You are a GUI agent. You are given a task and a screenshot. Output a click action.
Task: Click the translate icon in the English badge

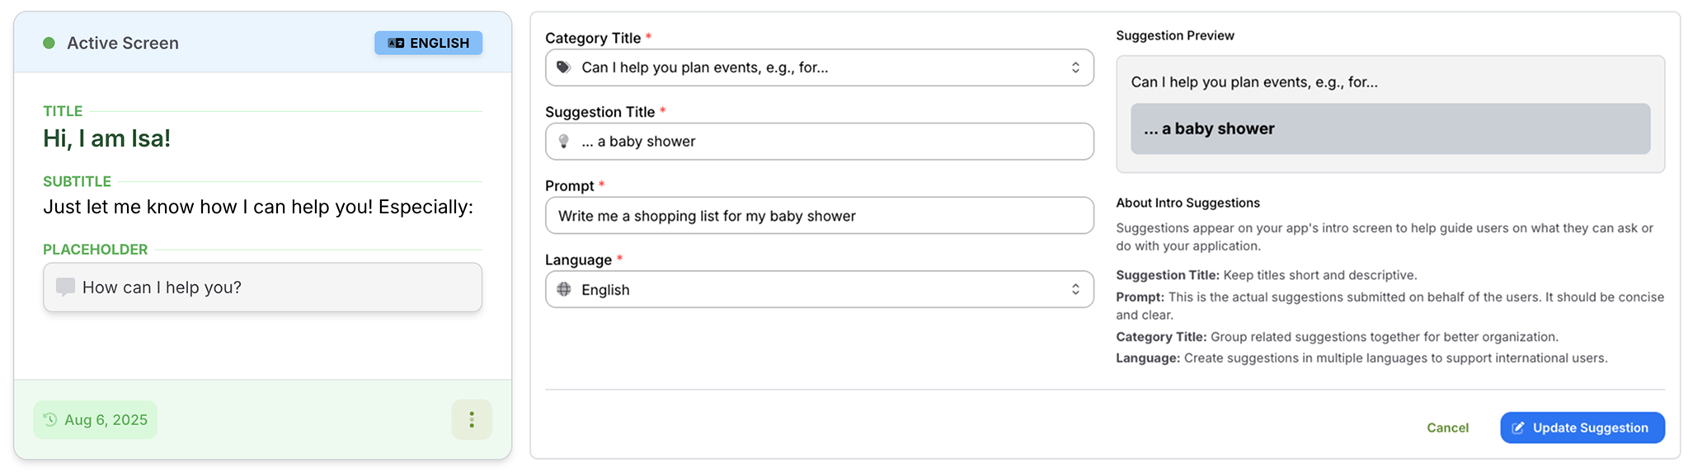point(396,43)
